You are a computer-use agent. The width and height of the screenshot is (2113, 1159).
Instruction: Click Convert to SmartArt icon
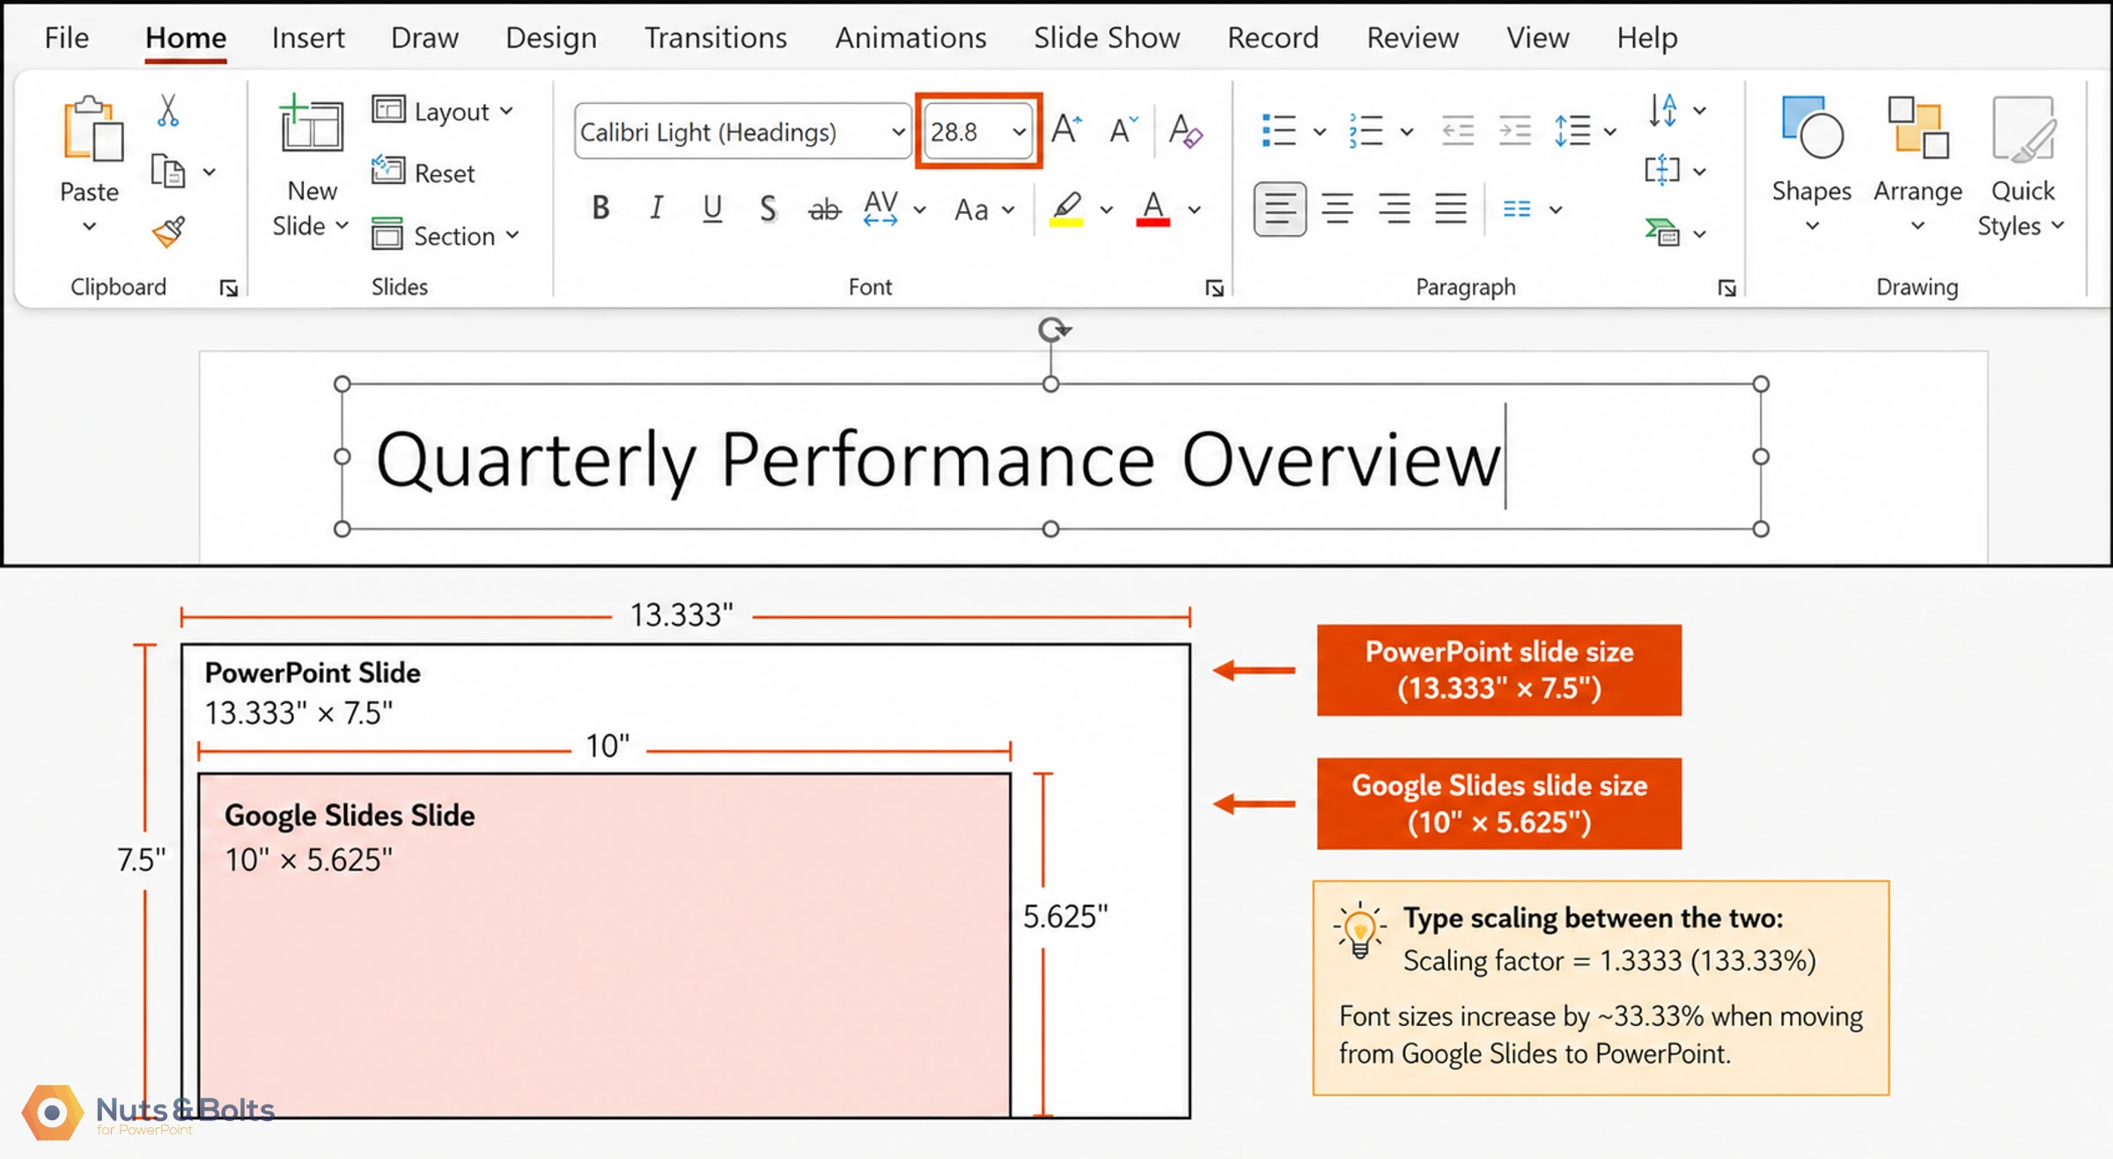(x=1662, y=232)
